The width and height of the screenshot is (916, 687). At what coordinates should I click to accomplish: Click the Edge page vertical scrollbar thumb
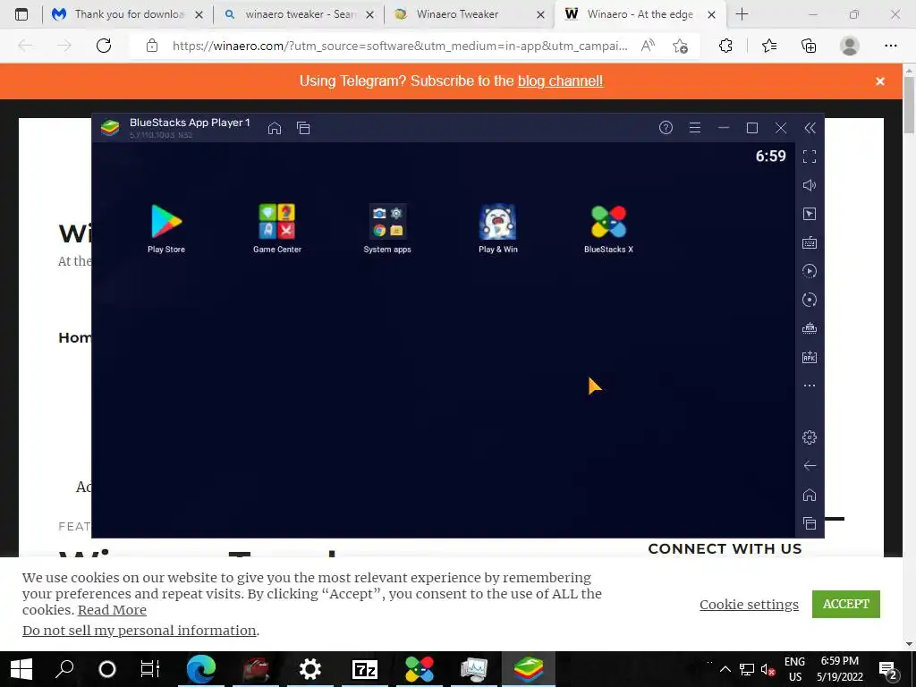[x=910, y=106]
